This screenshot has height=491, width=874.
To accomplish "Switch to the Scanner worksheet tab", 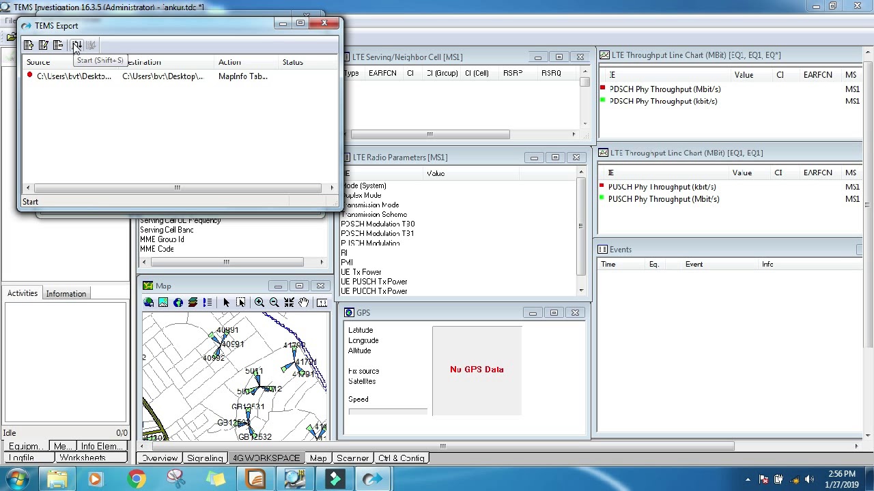I will click(x=352, y=458).
